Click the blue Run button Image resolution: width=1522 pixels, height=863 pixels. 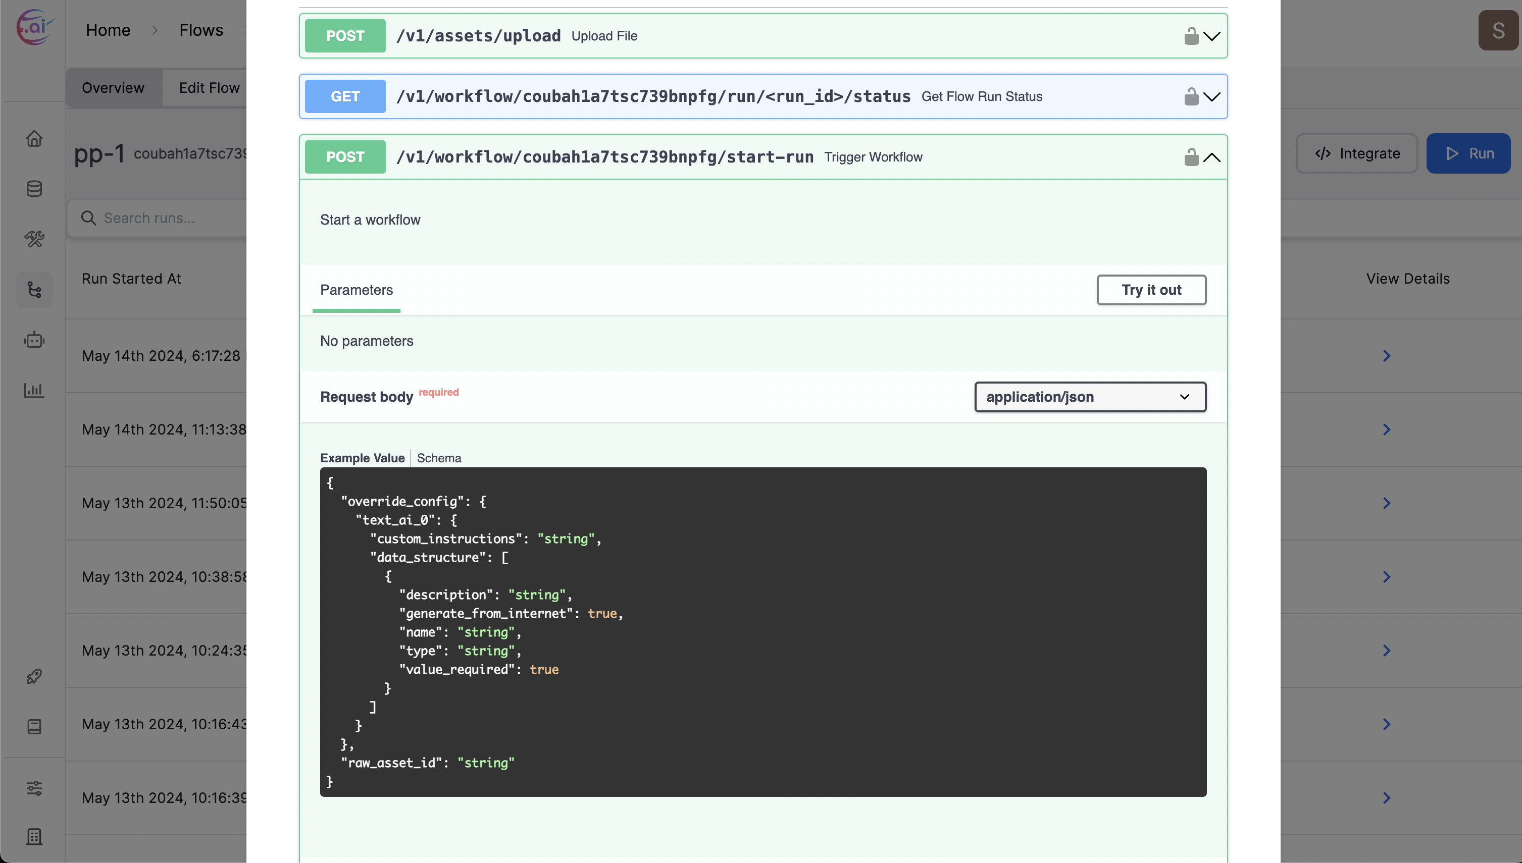(x=1468, y=153)
